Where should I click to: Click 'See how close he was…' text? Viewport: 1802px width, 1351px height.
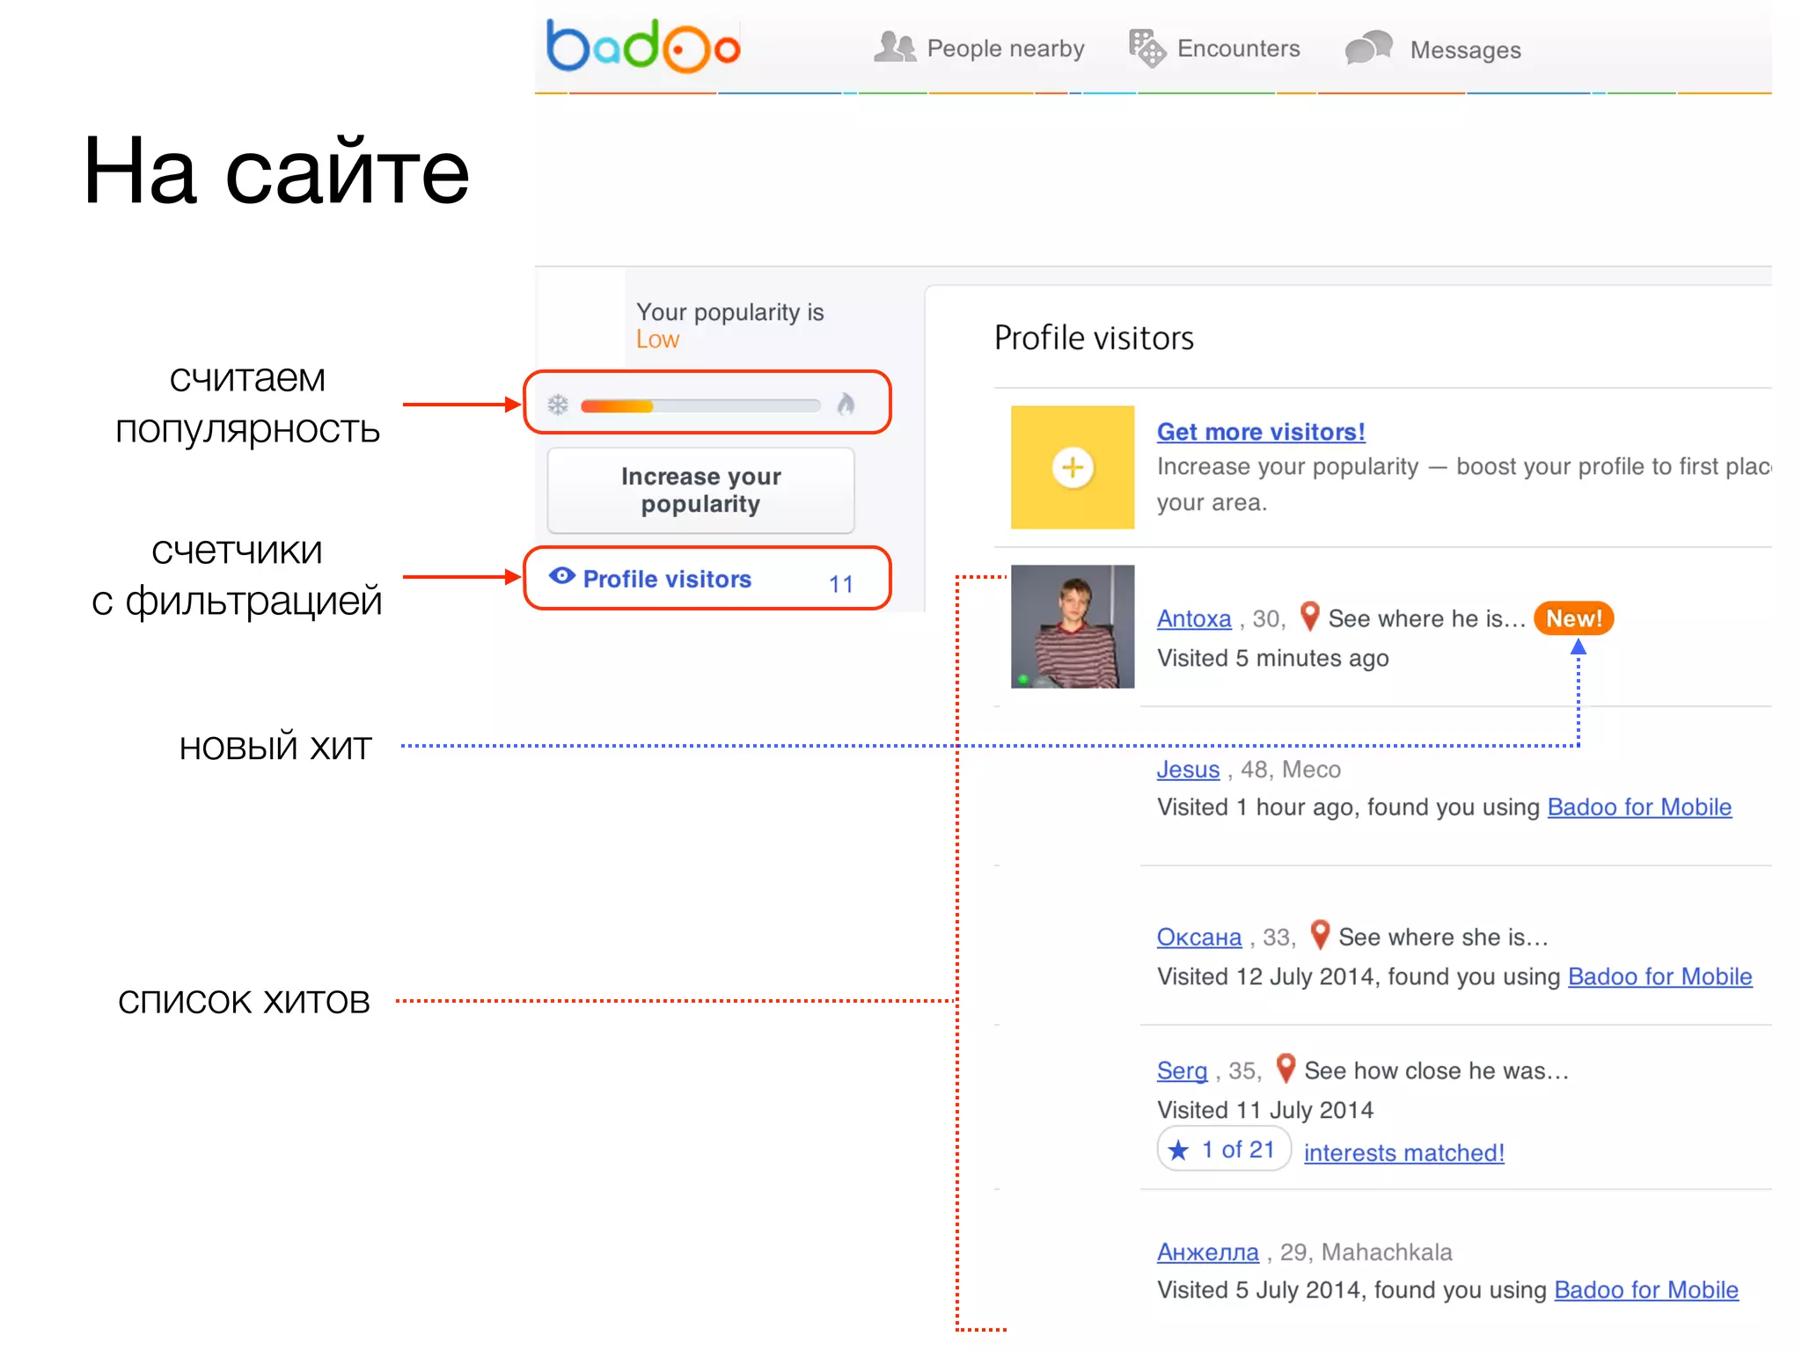coord(1436,1070)
